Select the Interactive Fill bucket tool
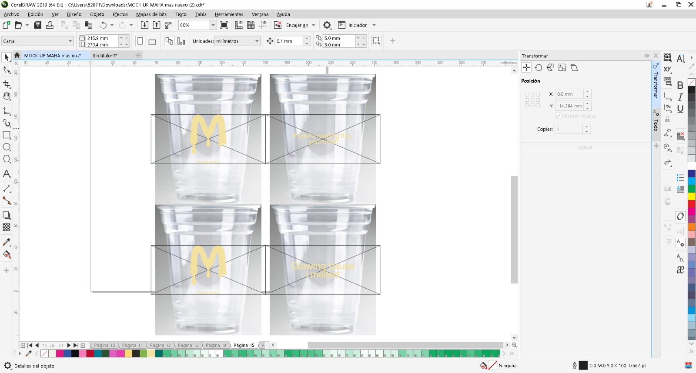Viewport: 696px width, 373px height. [x=7, y=254]
